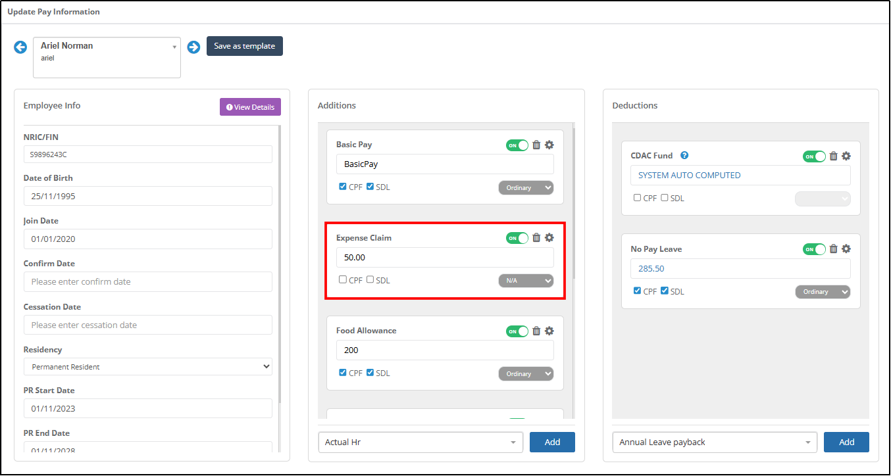
Task: Open No Pay Leave settings gear
Action: pyautogui.click(x=846, y=249)
